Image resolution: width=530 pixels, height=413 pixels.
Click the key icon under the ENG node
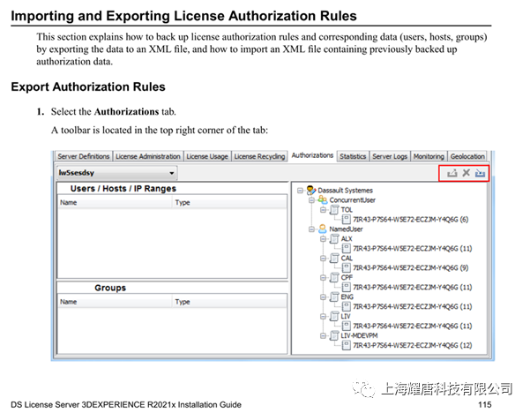tap(346, 306)
